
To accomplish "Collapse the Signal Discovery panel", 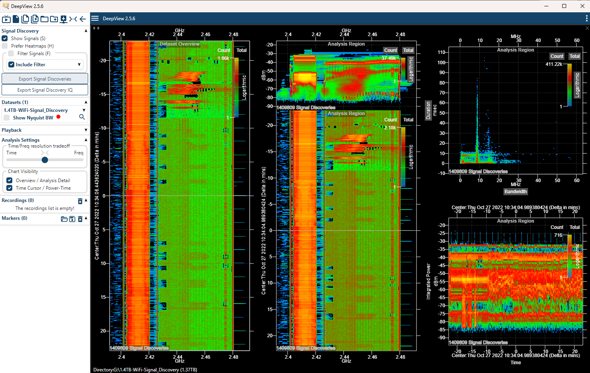I will (x=85, y=31).
